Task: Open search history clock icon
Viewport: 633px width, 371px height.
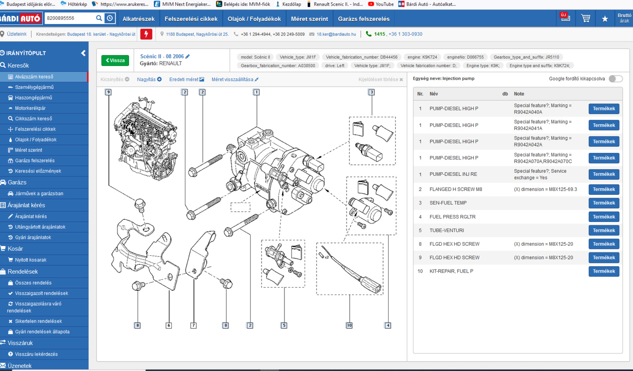Action: [x=110, y=18]
